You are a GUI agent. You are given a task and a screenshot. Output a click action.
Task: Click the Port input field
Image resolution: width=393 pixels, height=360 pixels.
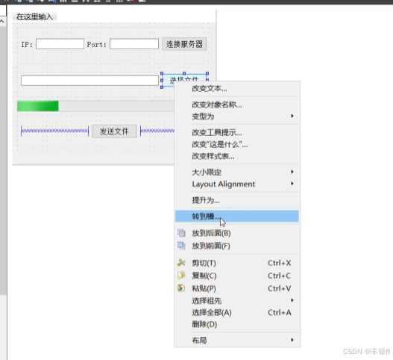coord(134,44)
